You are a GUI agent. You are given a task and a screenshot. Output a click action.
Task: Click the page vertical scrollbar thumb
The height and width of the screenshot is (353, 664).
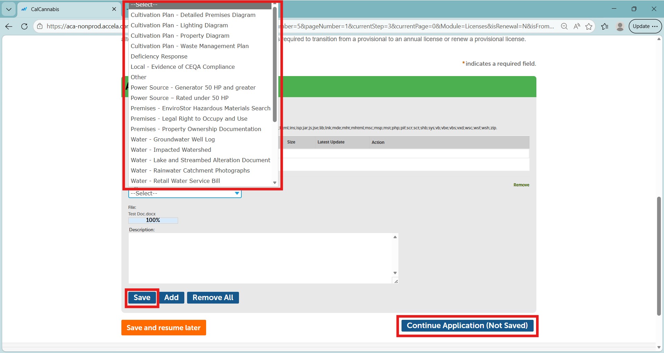pyautogui.click(x=659, y=256)
